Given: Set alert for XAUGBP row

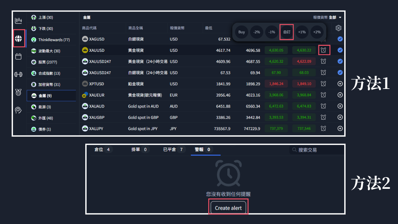Looking at the screenshot, I should tap(323, 117).
